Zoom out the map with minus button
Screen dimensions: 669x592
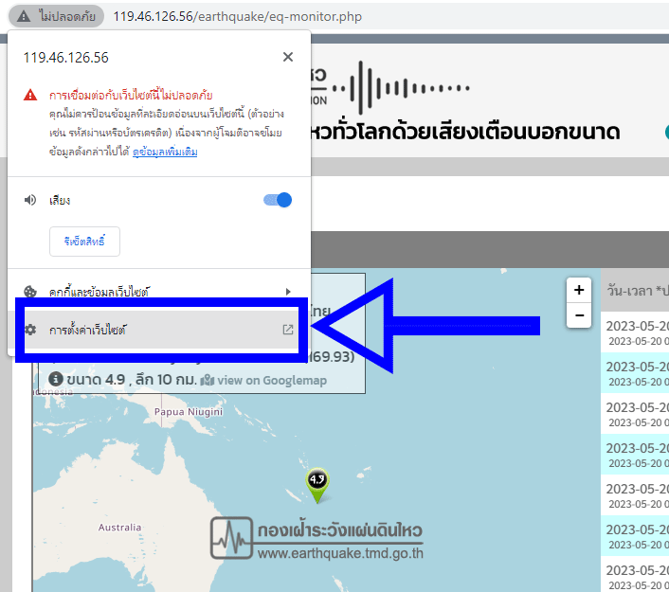click(579, 315)
